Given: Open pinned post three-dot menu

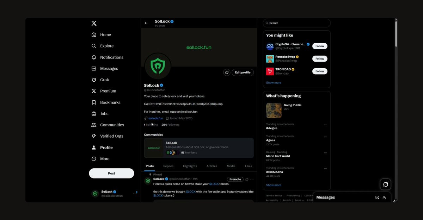Looking at the screenshot, I should [252, 179].
